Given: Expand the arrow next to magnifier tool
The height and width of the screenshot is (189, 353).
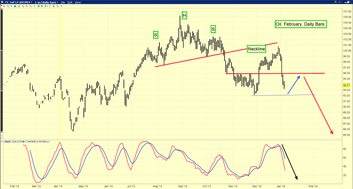Looking at the screenshot, I should [11, 6].
